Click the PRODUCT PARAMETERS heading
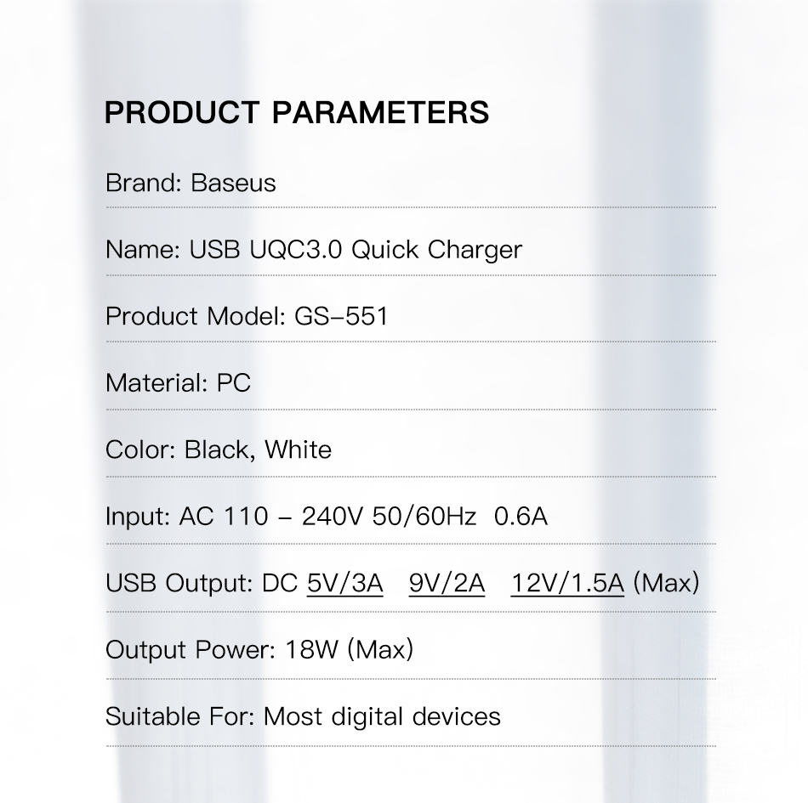This screenshot has width=808, height=803. coord(296,112)
